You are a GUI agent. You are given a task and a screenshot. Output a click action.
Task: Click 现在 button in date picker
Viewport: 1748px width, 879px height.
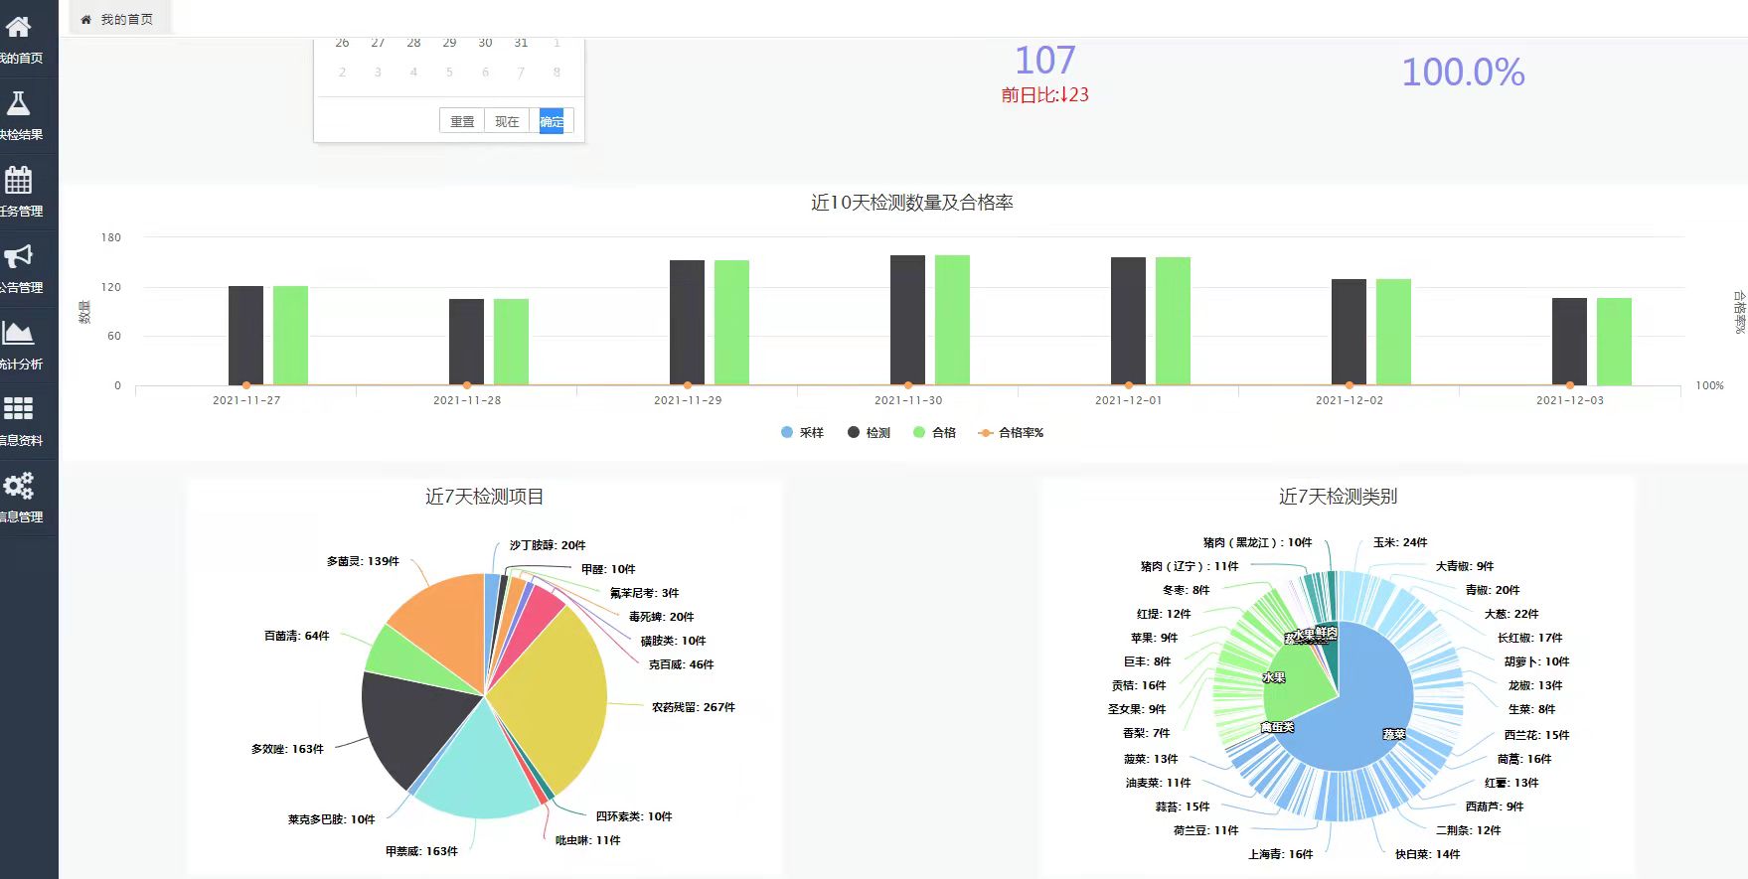point(507,121)
